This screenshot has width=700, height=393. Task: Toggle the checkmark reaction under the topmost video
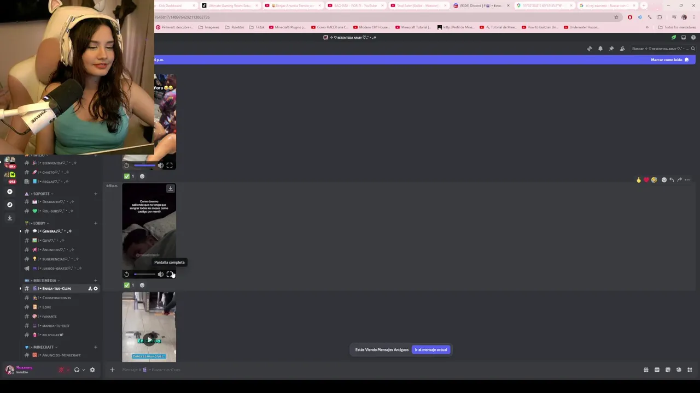pos(130,176)
